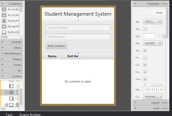This screenshot has width=172, height=116.
Task: Expand the TableView row in hierarchy
Action: 7,105
